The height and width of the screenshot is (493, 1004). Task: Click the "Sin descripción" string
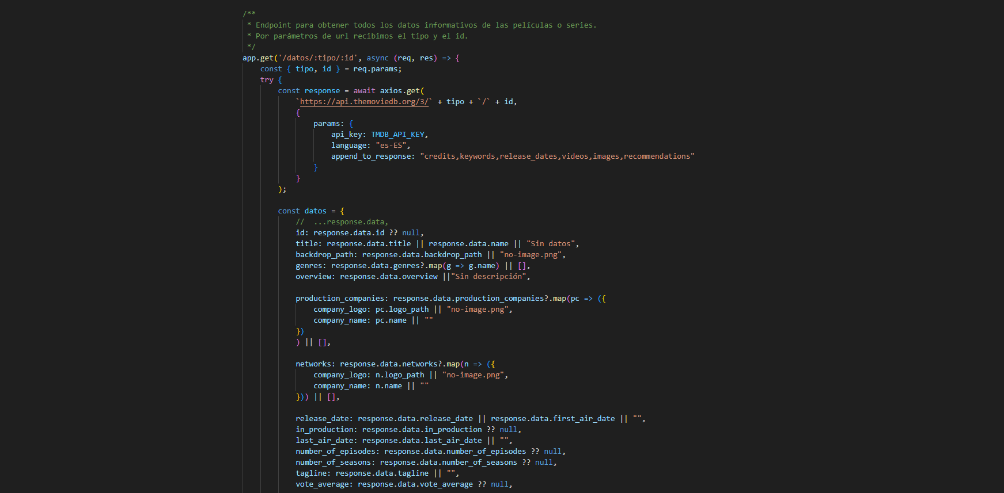[490, 277]
